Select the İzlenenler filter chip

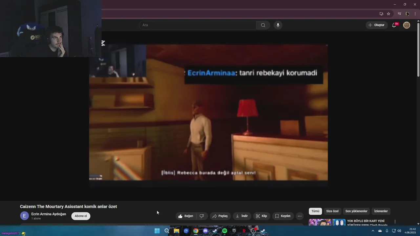(x=381, y=211)
